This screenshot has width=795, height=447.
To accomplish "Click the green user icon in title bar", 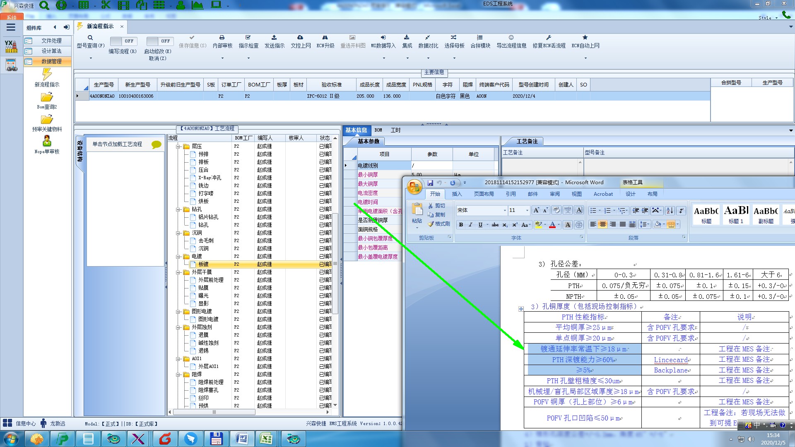I will click(181, 5).
